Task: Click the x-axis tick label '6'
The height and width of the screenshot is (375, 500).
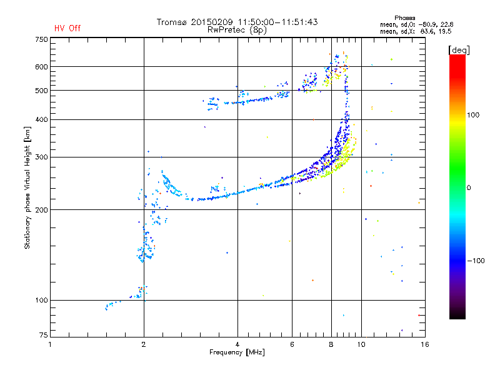Action: pyautogui.click(x=292, y=344)
